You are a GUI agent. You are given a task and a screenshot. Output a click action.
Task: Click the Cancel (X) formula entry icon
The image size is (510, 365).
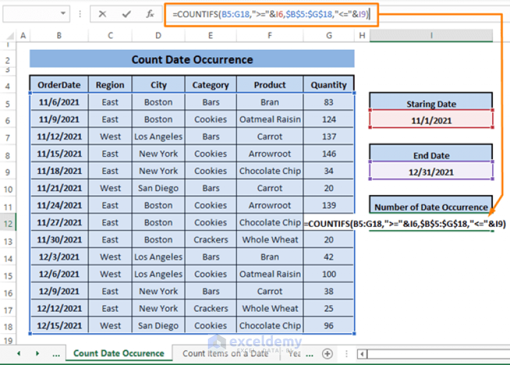coord(102,14)
